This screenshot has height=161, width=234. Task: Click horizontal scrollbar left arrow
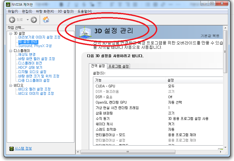point(78,152)
